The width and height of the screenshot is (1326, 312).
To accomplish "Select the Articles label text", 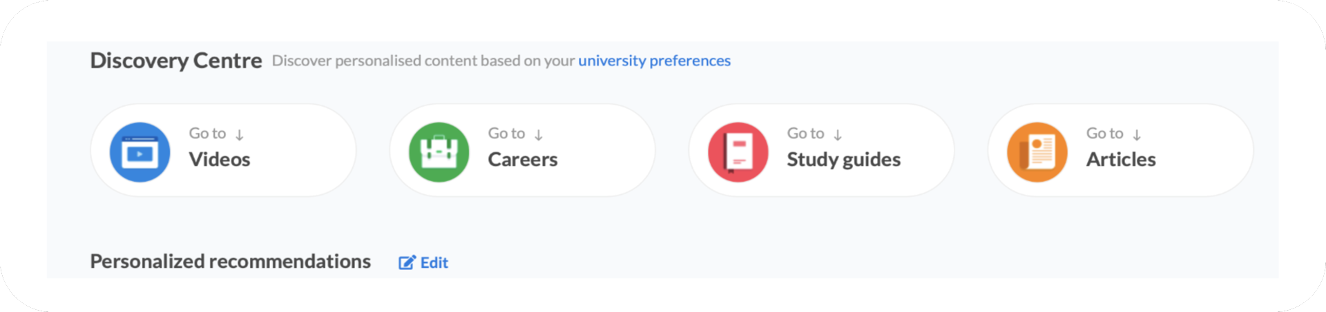I will point(1121,160).
